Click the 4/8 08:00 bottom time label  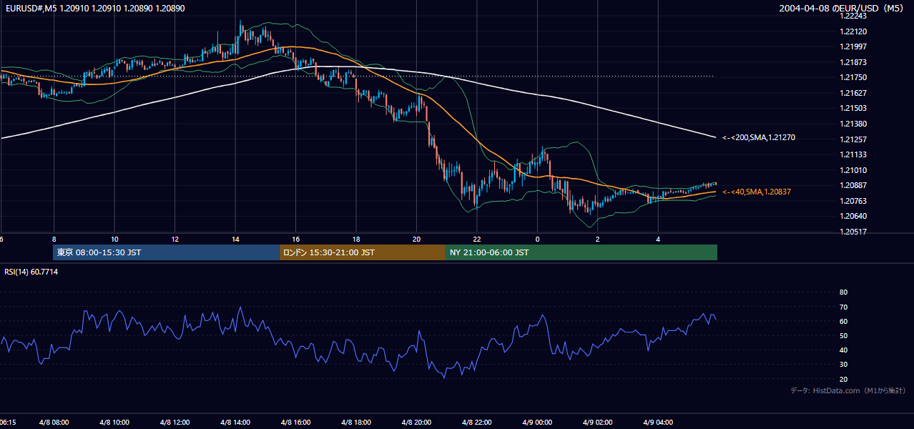coord(54,423)
